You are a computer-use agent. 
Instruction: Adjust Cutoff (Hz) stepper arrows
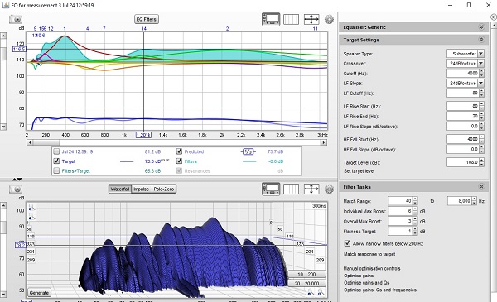coord(481,73)
